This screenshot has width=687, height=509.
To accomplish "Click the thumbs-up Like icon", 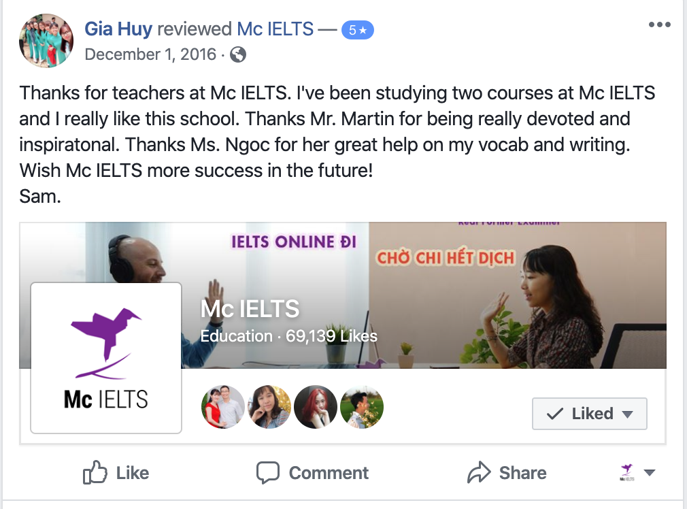I will (x=95, y=473).
